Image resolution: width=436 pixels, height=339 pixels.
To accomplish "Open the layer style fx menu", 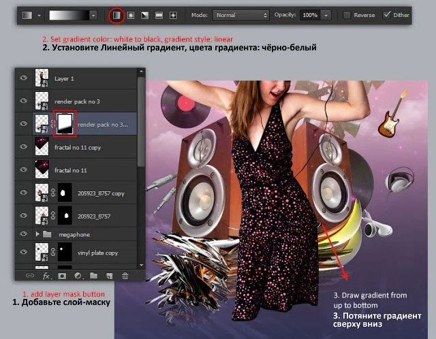I will (46, 276).
